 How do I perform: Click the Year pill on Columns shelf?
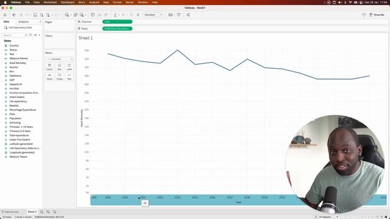[117, 22]
